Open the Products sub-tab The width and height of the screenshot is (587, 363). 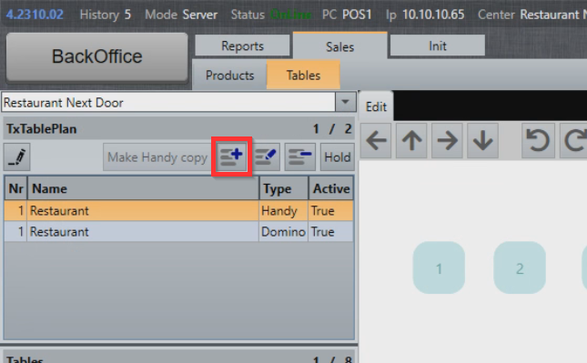click(229, 76)
